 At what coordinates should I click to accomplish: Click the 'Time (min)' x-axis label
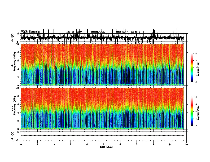[x=106, y=147]
